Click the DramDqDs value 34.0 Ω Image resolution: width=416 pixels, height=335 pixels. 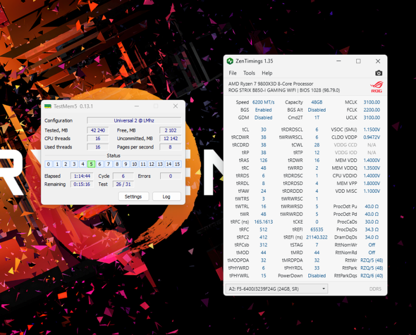point(372,237)
